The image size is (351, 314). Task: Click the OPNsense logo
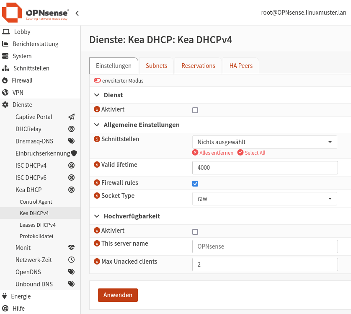35,13
